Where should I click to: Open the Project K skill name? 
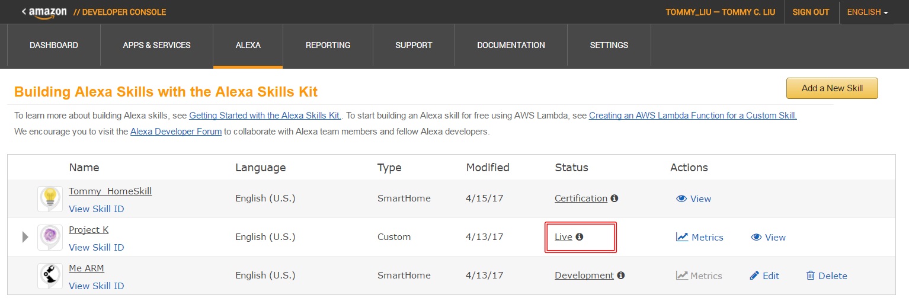click(88, 230)
